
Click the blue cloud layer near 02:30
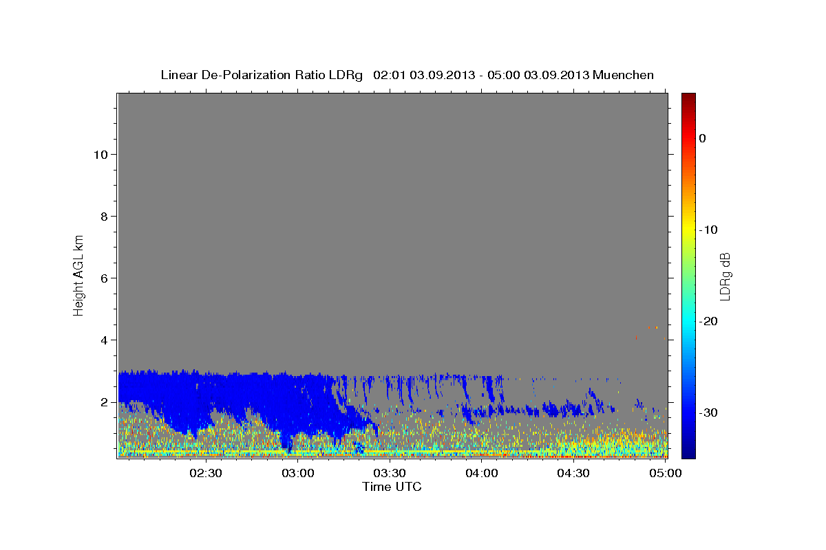click(206, 395)
